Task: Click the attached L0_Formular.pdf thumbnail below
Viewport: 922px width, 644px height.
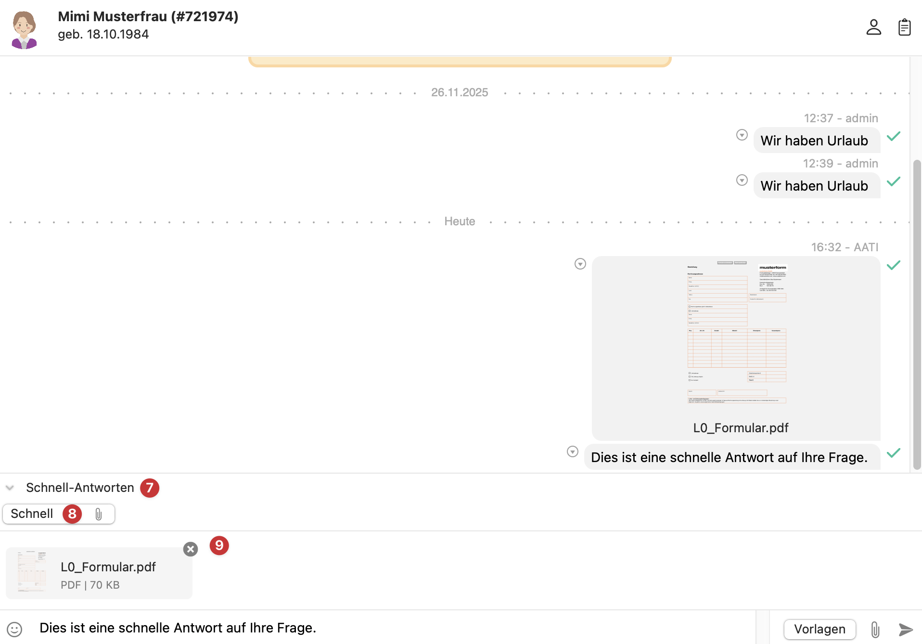Action: coord(32,572)
